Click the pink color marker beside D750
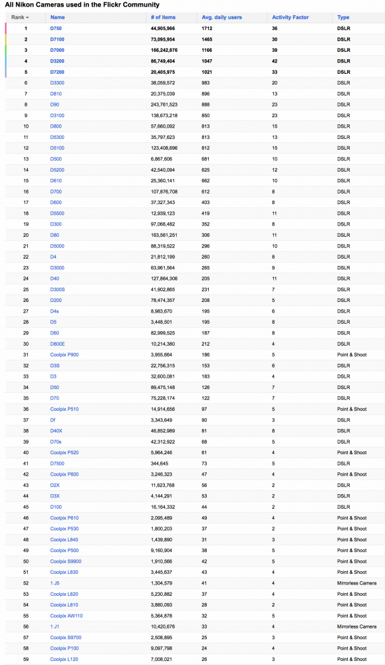Viewport: 385px width, 665px height. pyautogui.click(x=6, y=29)
